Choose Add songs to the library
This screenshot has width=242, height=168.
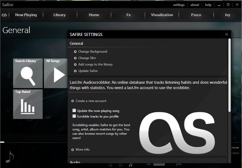point(93,64)
